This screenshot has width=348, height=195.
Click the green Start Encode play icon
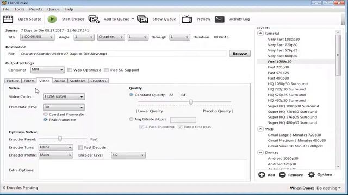pos(52,19)
